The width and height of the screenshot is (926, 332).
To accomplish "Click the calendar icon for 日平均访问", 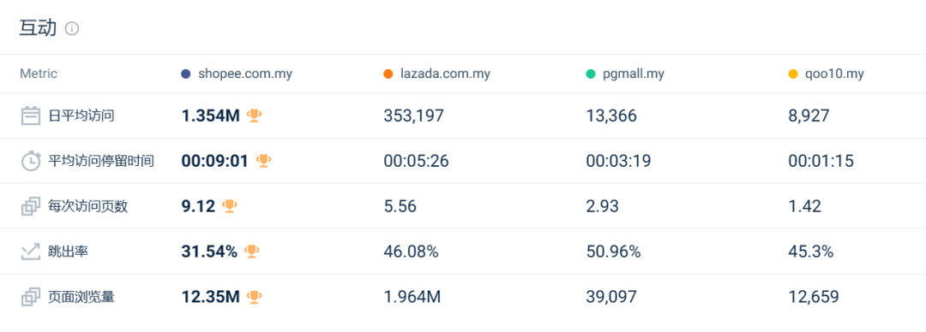I will pyautogui.click(x=31, y=116).
